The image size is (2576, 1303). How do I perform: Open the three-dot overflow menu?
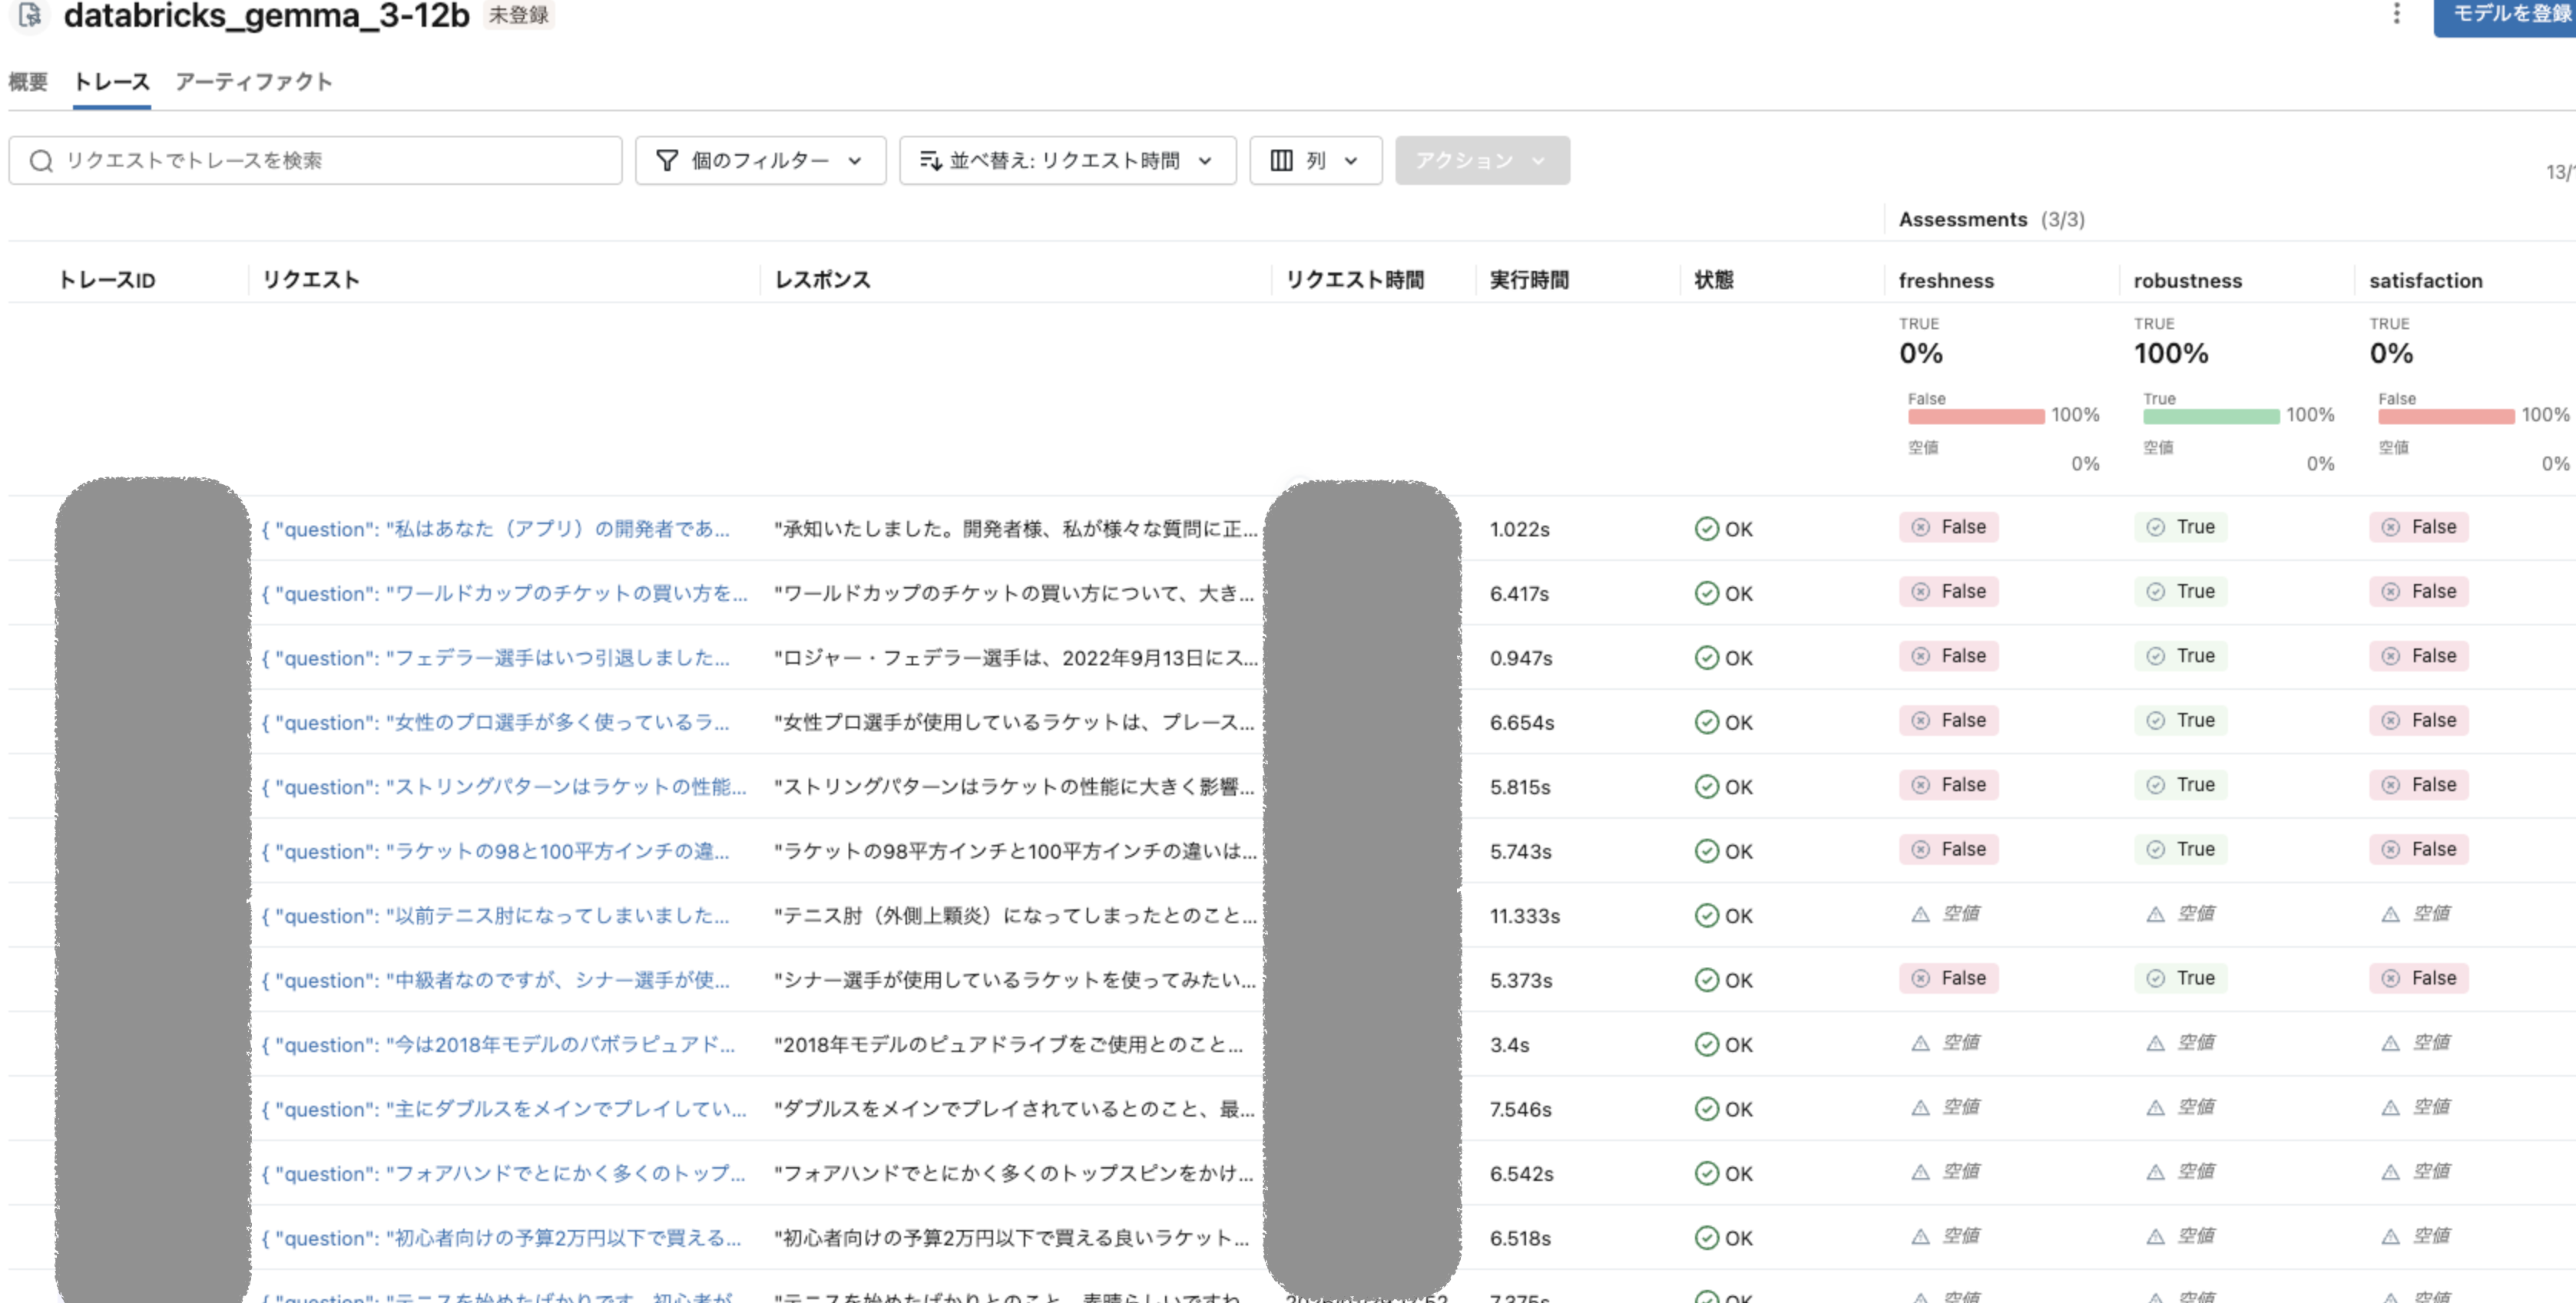point(2396,13)
